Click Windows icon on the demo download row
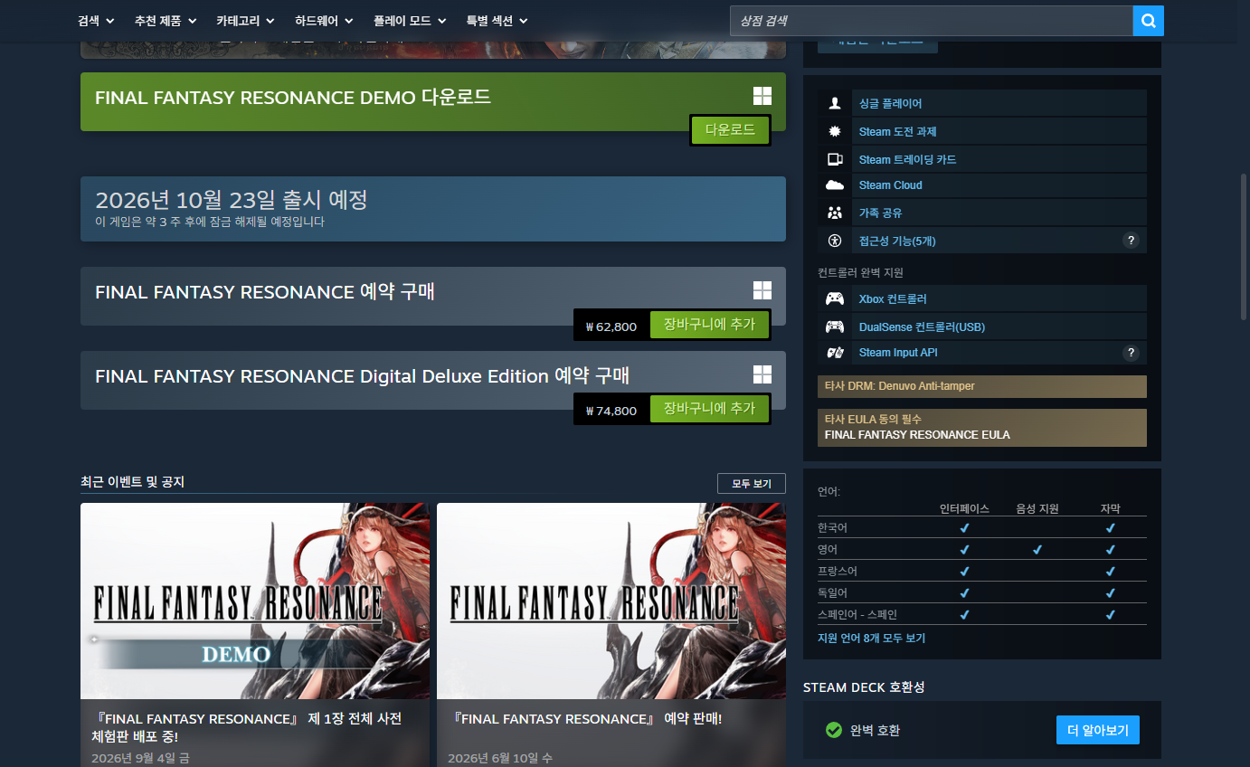The height and width of the screenshot is (767, 1250). pyautogui.click(x=762, y=97)
